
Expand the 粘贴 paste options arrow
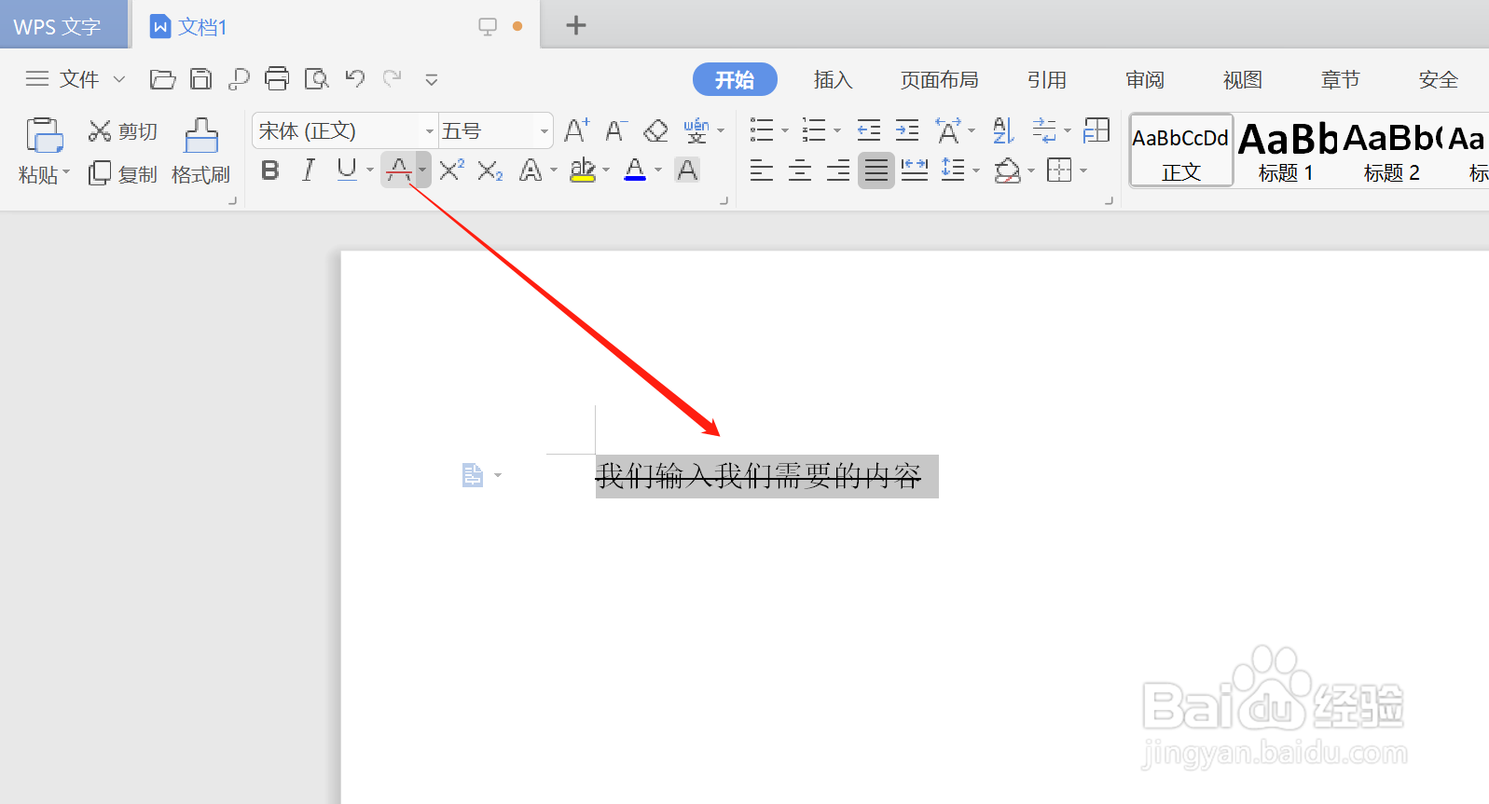coord(67,173)
